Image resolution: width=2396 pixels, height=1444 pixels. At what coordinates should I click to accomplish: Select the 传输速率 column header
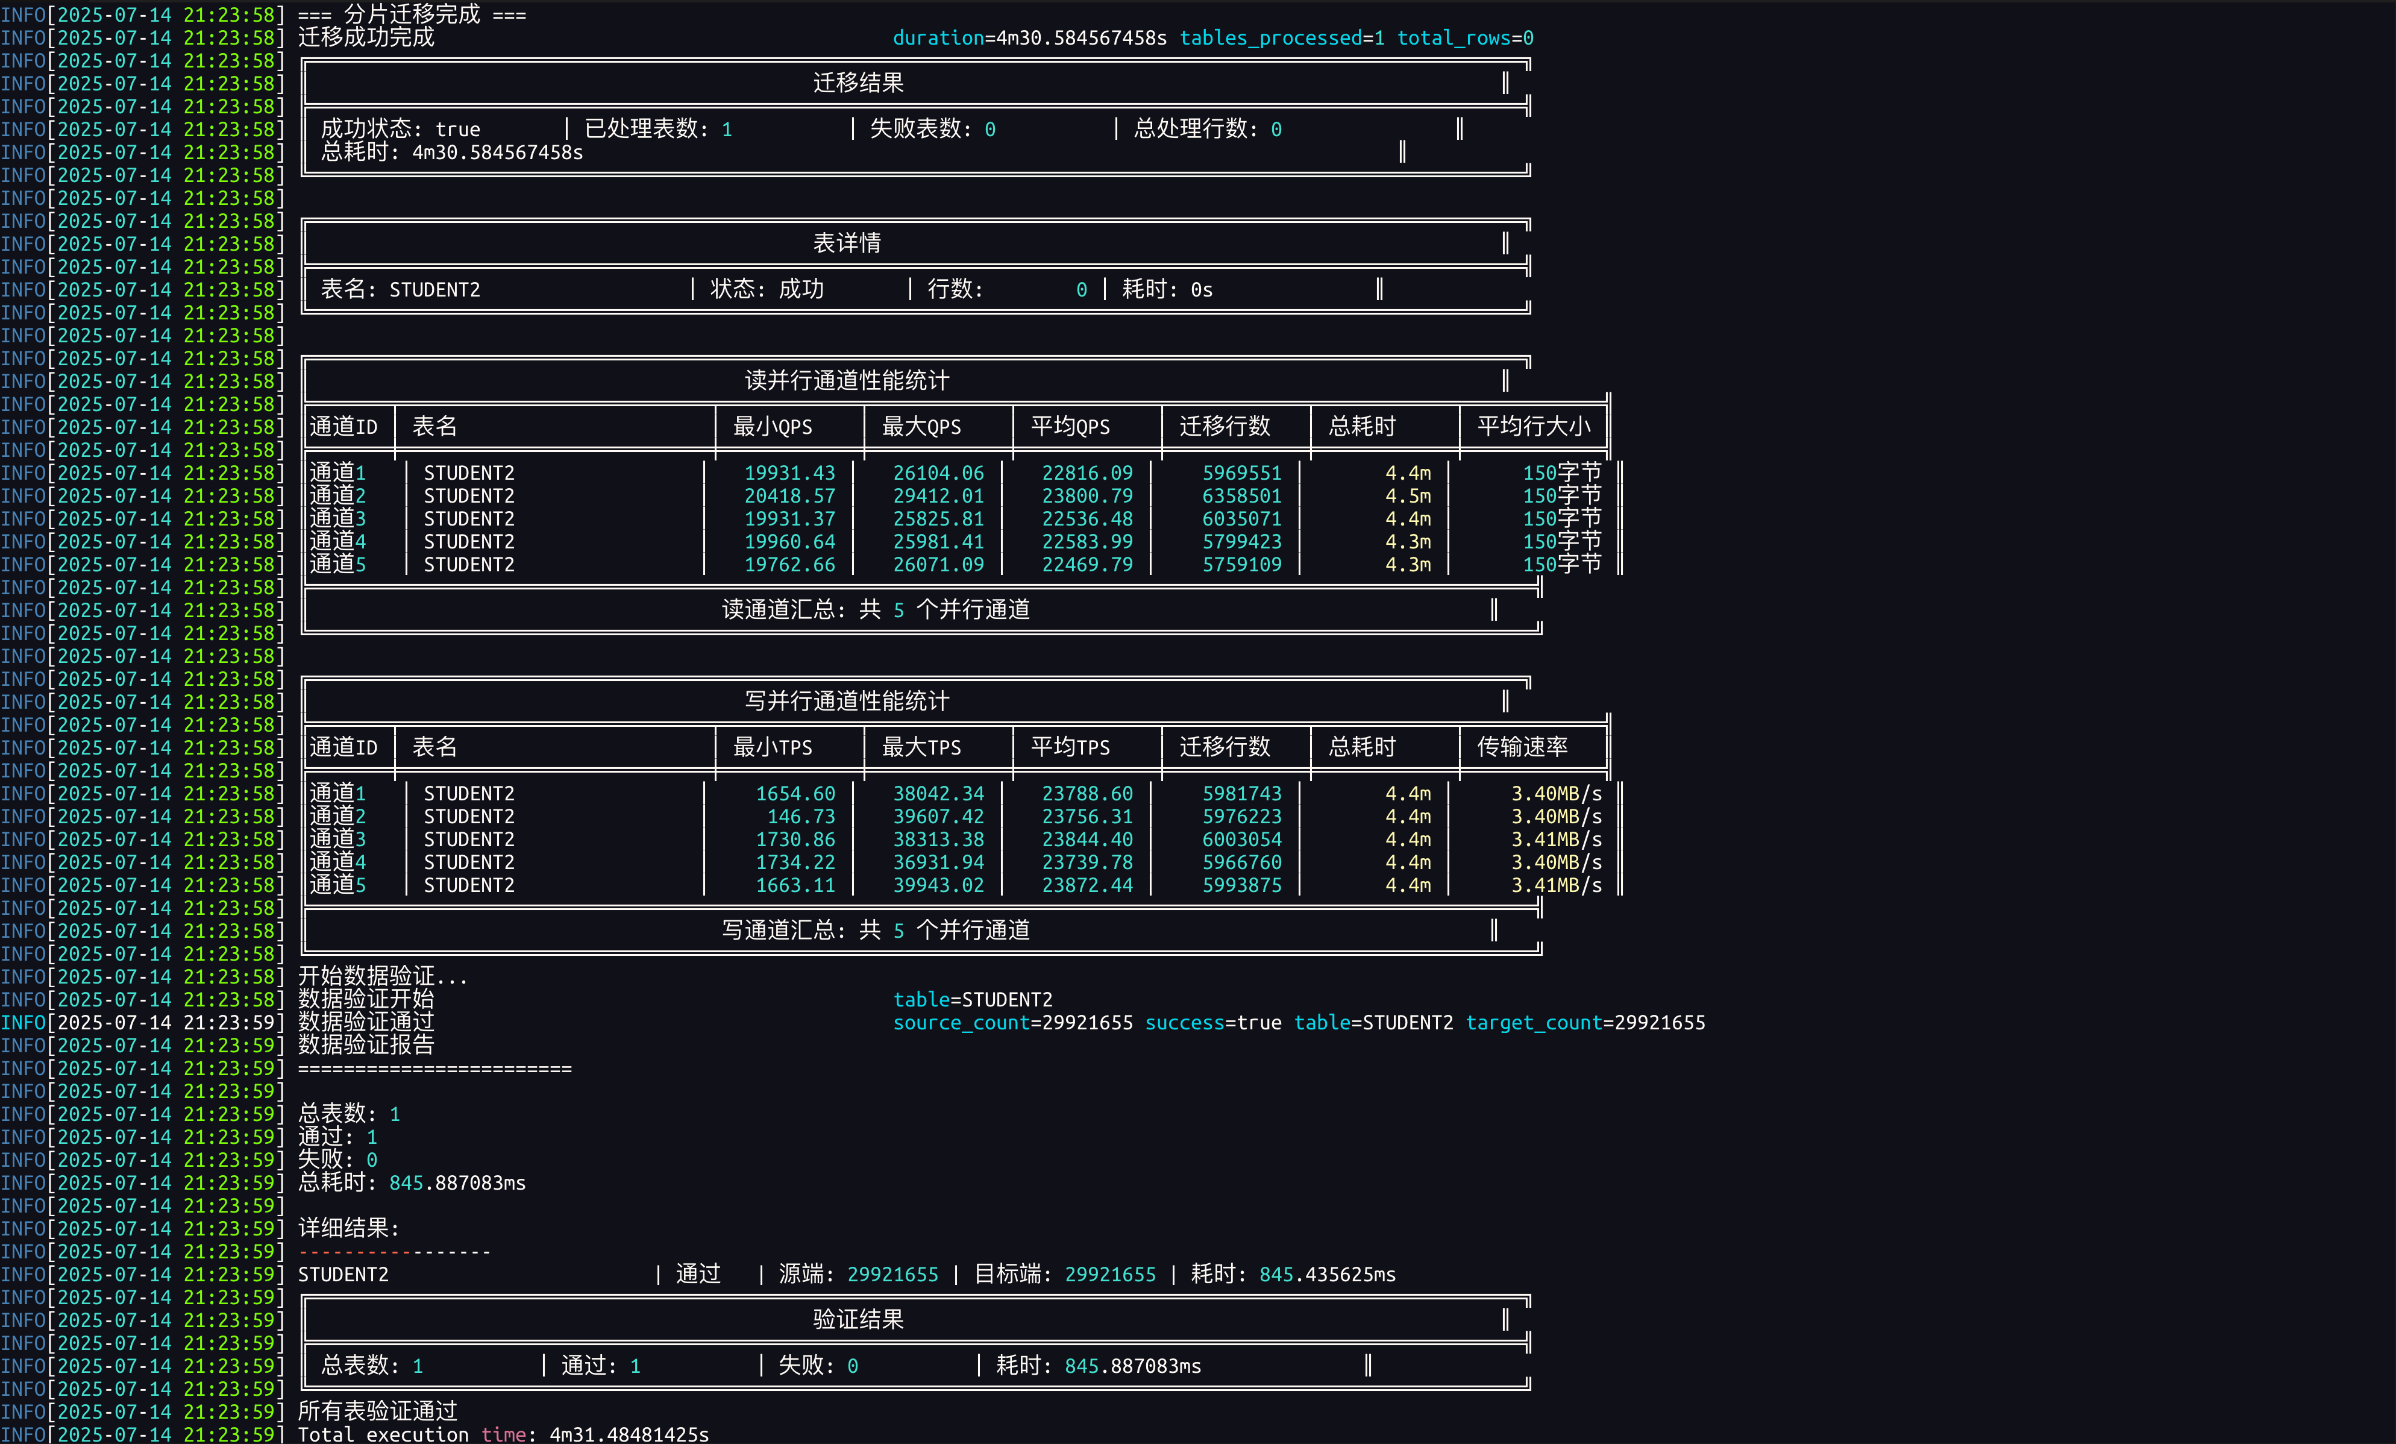point(1522,747)
